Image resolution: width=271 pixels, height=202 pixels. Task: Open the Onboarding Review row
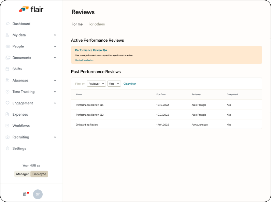(167, 125)
